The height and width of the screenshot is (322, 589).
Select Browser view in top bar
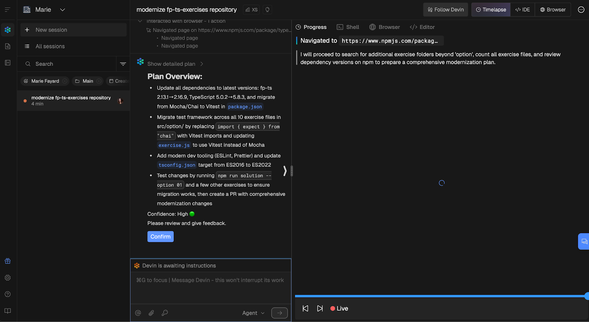tap(553, 10)
